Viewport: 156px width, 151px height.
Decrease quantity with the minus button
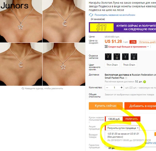point(107,88)
